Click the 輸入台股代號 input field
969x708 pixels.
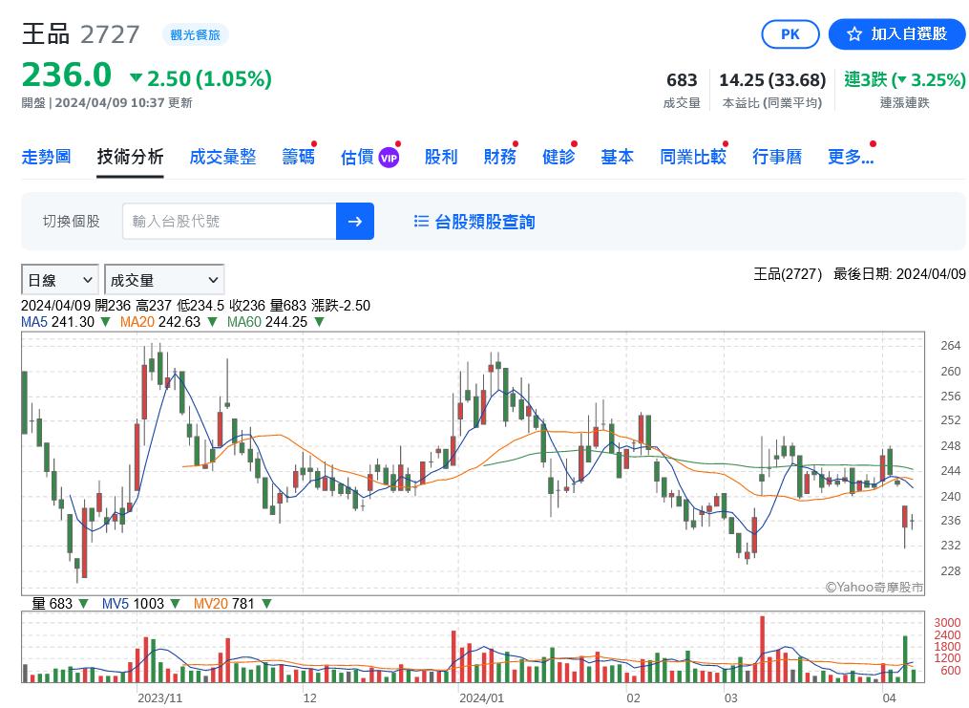click(x=229, y=221)
